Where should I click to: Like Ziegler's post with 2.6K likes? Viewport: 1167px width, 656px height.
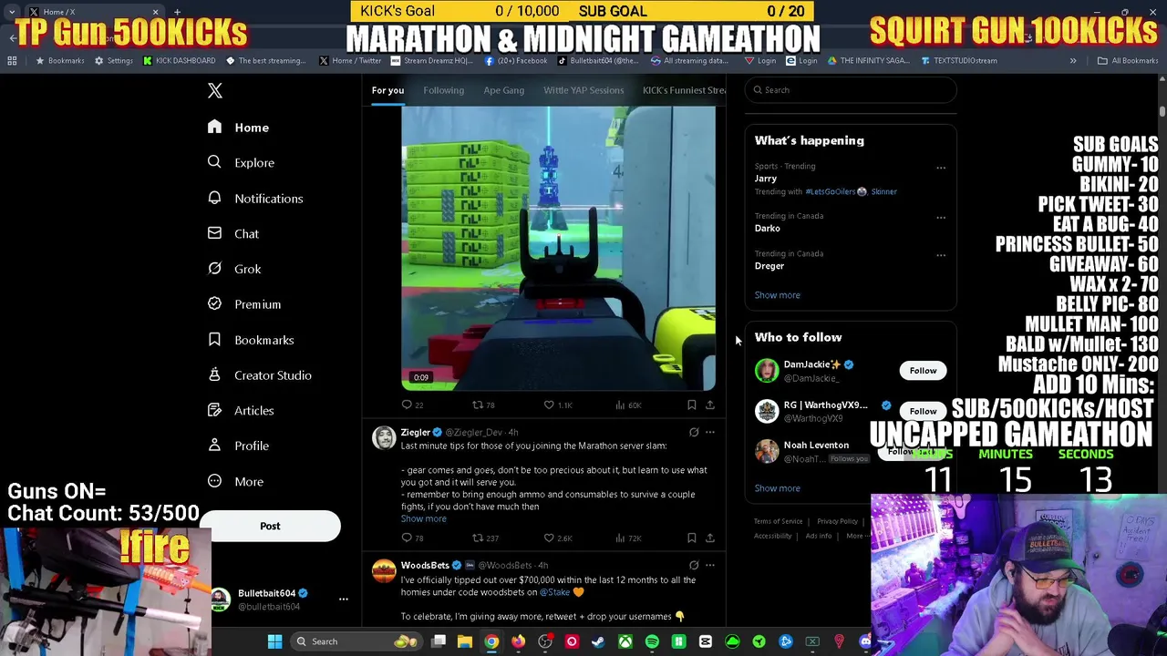point(558,538)
